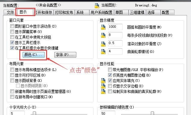Screen dimensions: 191x115
Task: Enable 新建布局时显示页面设置管理器 checkbox
Action: tap(12, 91)
